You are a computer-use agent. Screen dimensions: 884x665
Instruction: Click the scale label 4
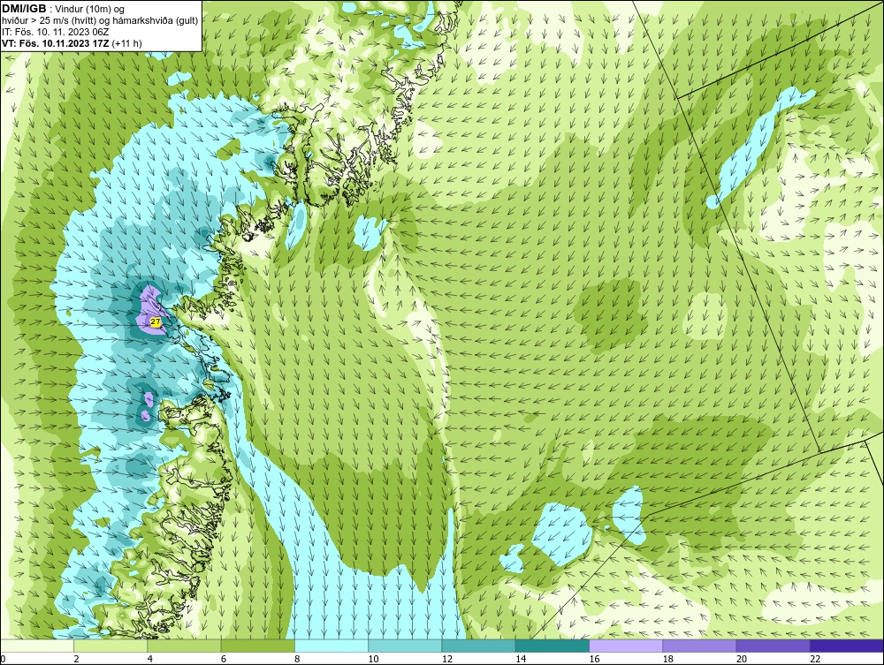150,659
